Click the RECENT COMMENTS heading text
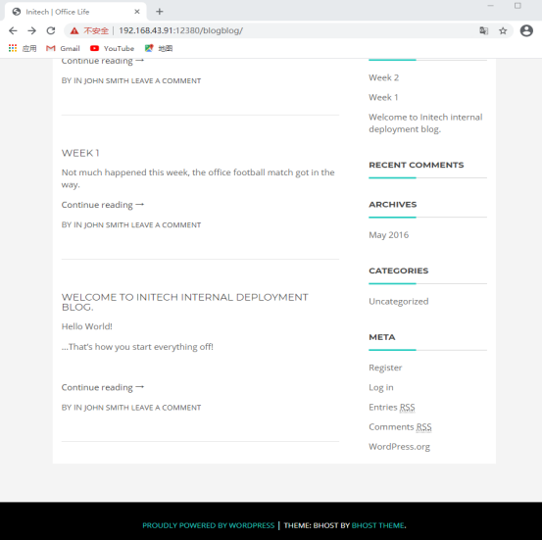 coord(417,165)
